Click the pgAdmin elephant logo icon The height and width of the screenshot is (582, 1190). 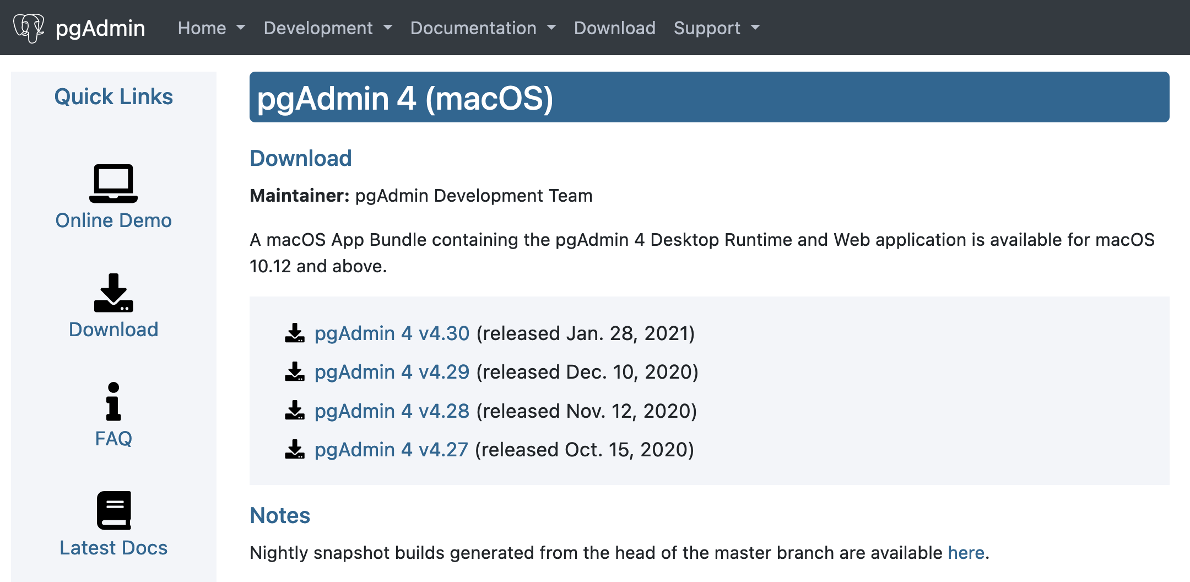29,28
